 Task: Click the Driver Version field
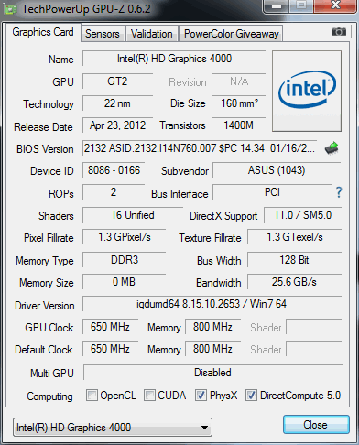(212, 304)
